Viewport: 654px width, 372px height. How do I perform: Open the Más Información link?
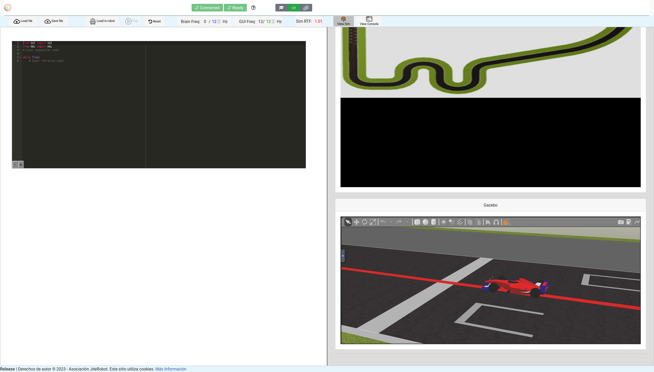170,369
